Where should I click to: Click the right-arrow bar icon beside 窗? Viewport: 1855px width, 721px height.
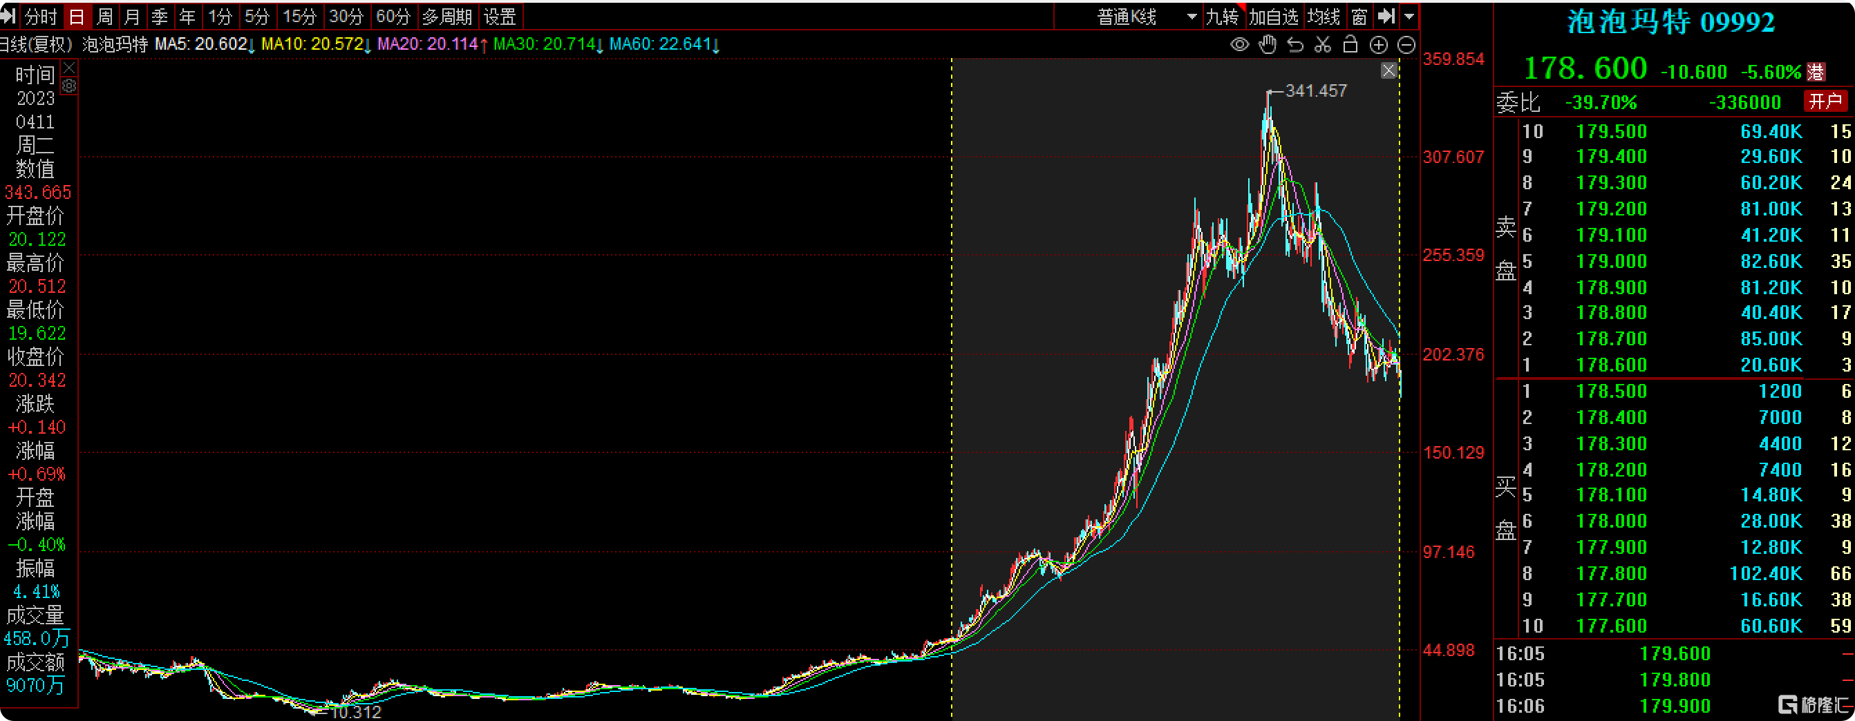(x=1386, y=16)
